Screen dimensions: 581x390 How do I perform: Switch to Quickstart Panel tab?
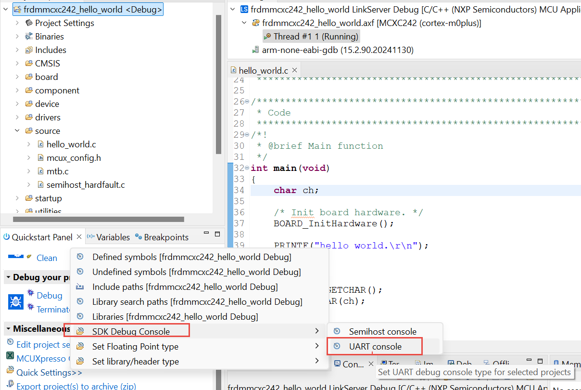[42, 237]
